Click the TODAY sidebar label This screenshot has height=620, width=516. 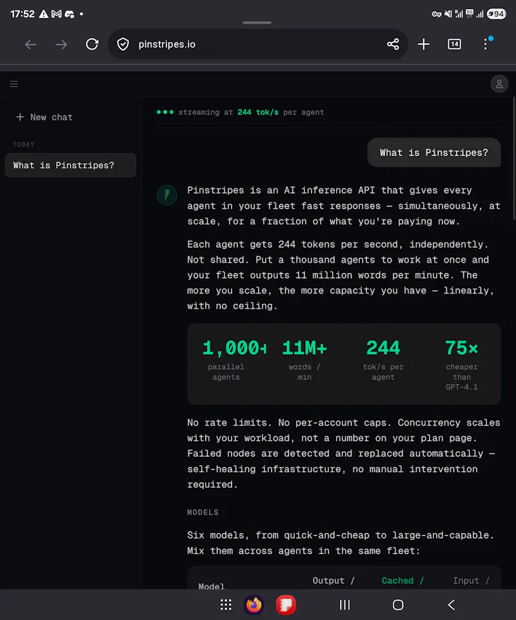(x=23, y=145)
